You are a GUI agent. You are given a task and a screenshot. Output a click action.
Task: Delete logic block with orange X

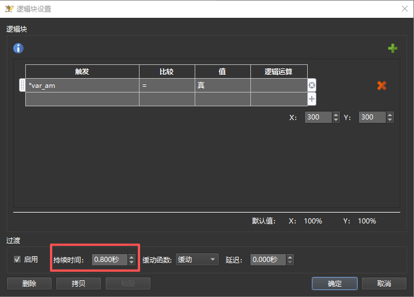tap(381, 86)
